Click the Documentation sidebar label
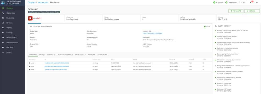The image size is (261, 94). tap(12, 42)
